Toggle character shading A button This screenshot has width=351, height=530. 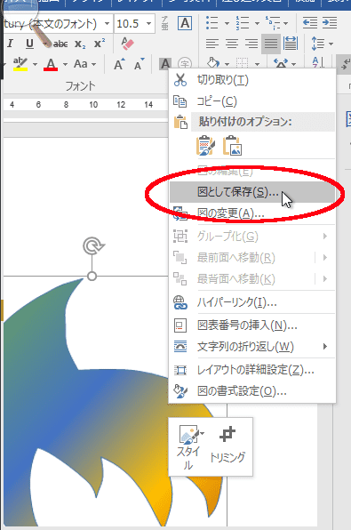pyautogui.click(x=165, y=63)
